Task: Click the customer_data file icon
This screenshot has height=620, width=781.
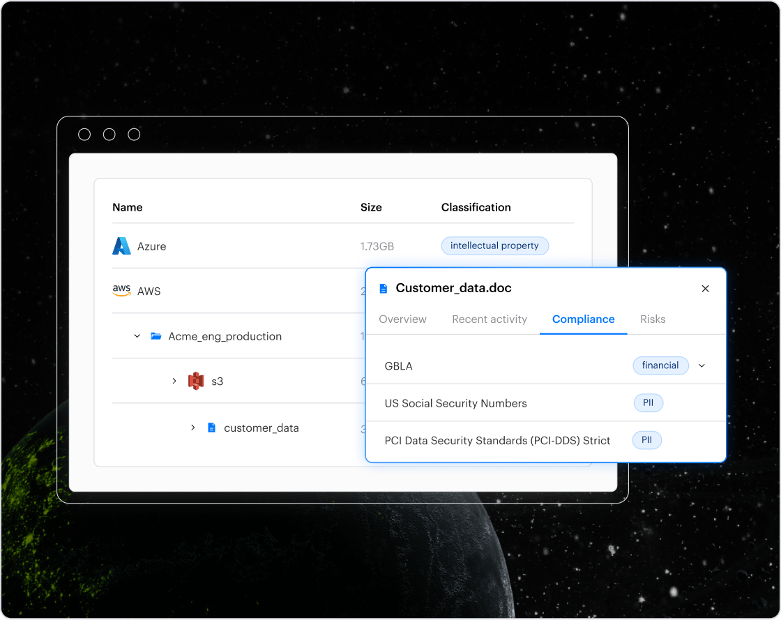Action: [212, 428]
